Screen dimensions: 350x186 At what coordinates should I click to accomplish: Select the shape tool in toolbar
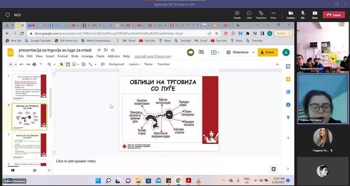83,64
